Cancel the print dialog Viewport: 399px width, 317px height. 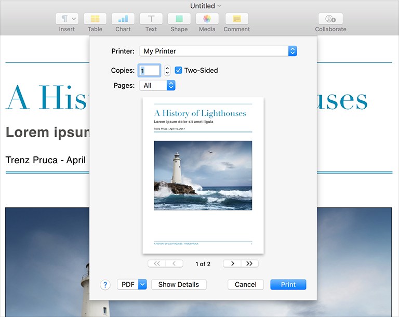pyautogui.click(x=246, y=284)
